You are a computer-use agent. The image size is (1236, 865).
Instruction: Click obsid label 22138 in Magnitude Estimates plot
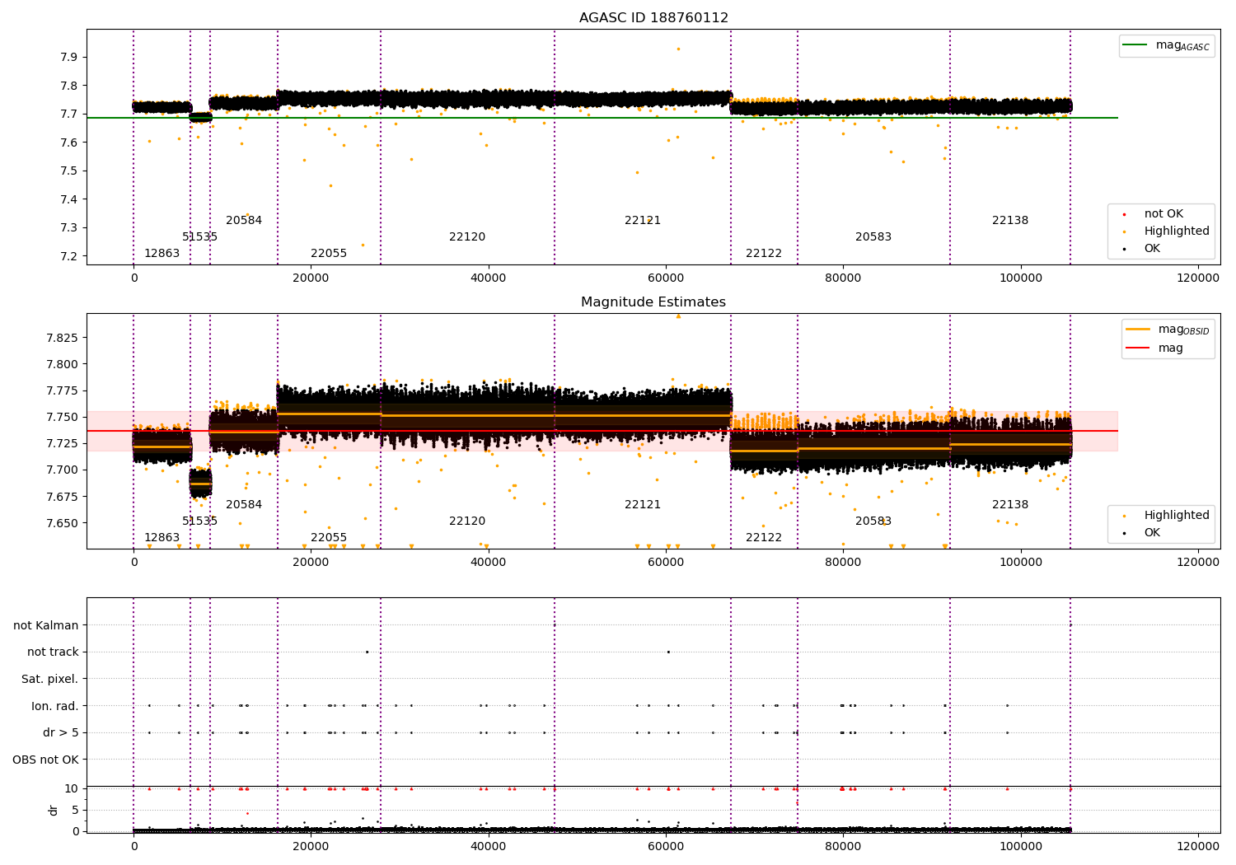pyautogui.click(x=1010, y=505)
